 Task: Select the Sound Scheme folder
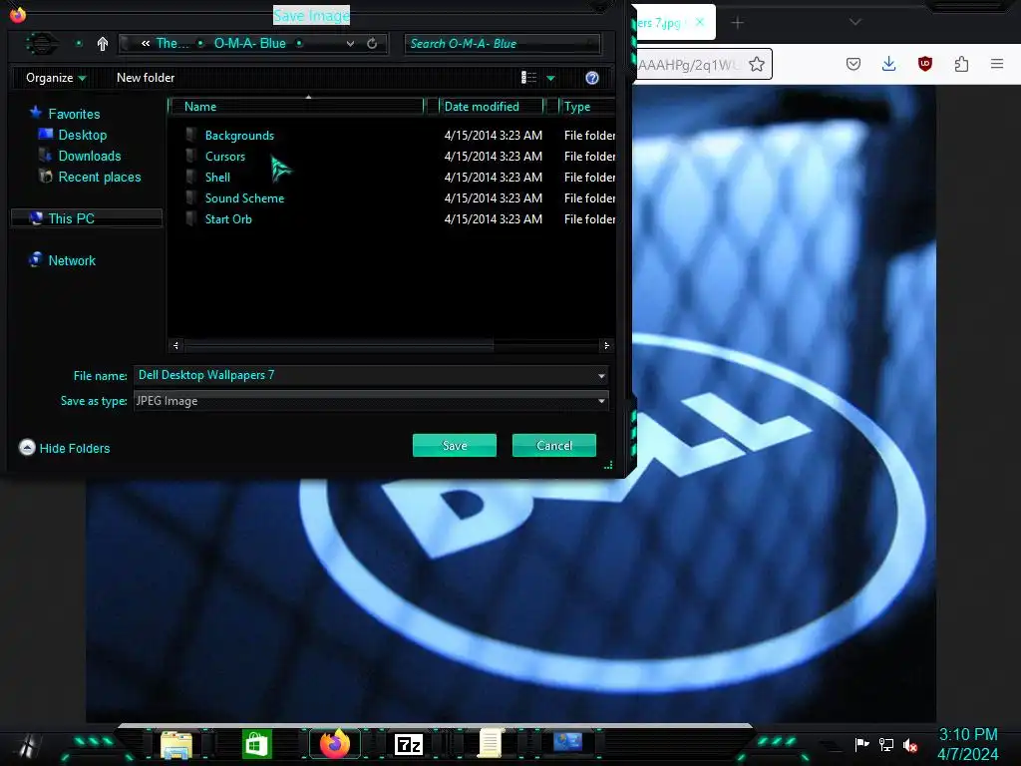(244, 198)
